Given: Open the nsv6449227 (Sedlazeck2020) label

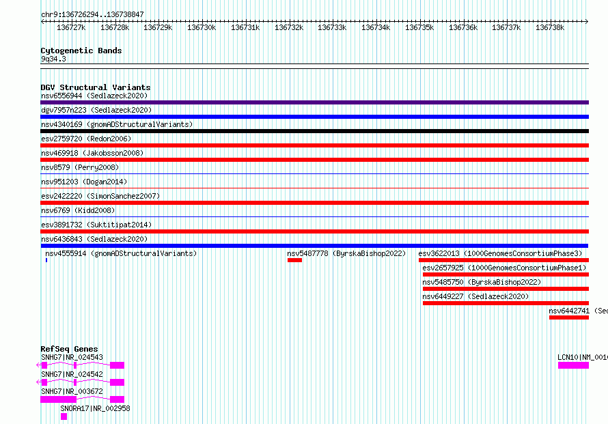Looking at the screenshot, I should tap(475, 296).
